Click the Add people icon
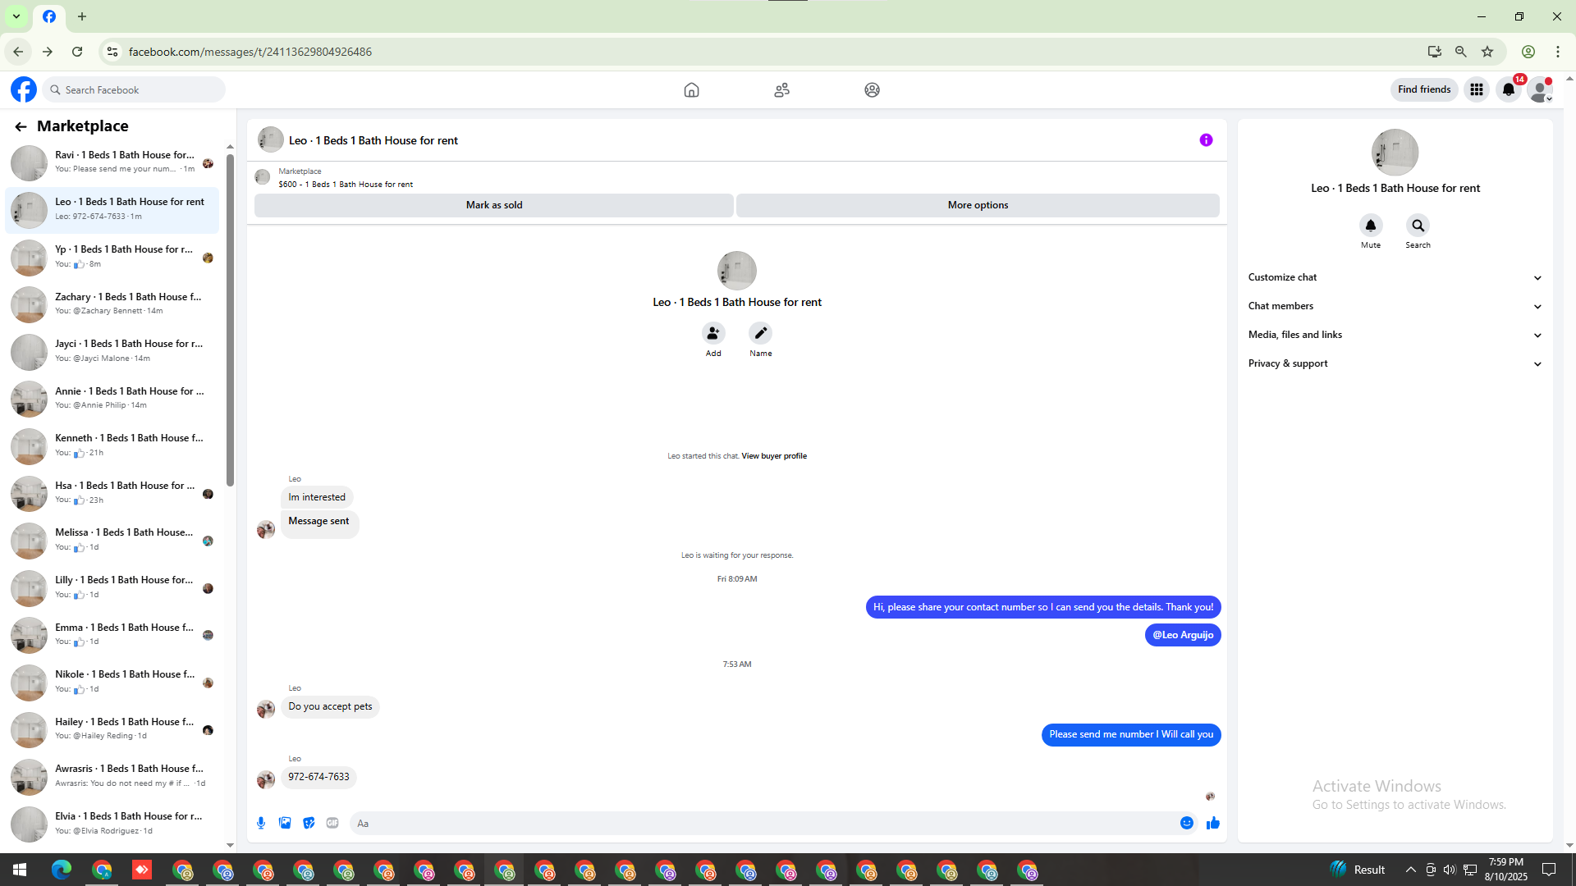Viewport: 1576px width, 886px height. point(713,333)
